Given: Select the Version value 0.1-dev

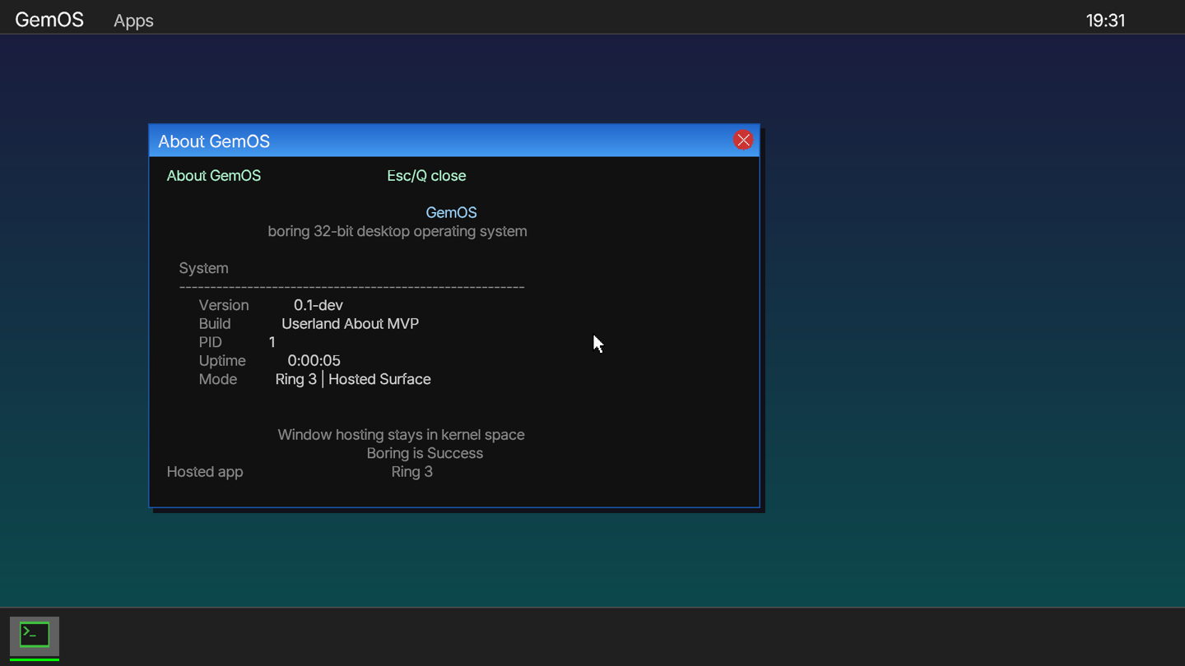Looking at the screenshot, I should (x=318, y=305).
